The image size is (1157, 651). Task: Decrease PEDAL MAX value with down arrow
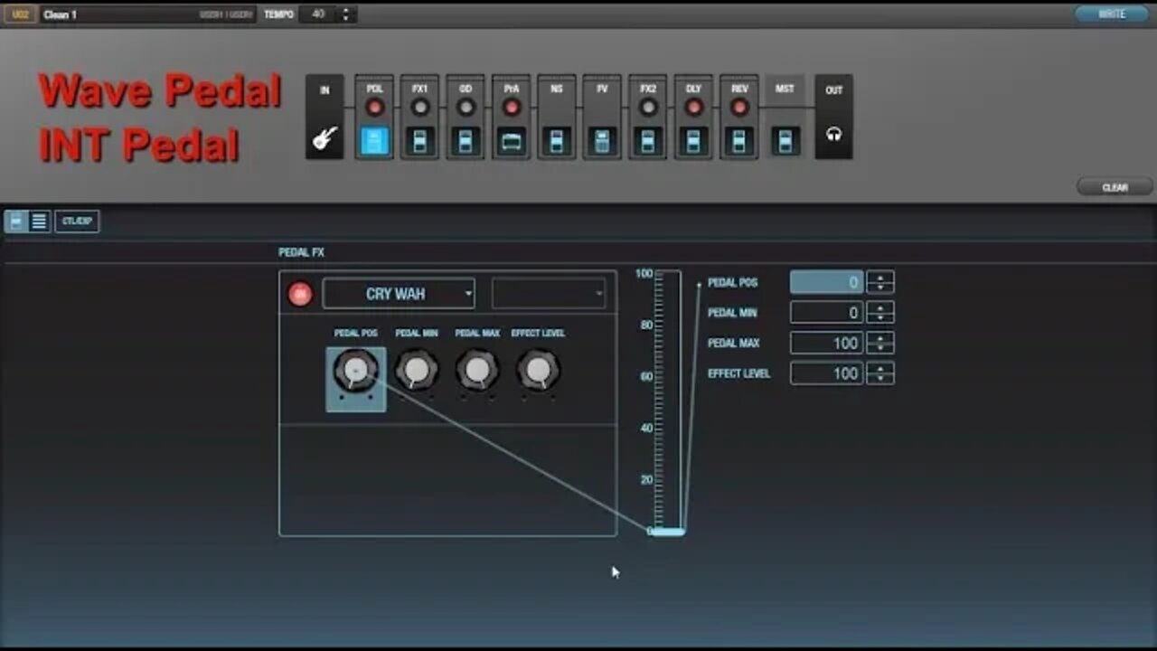880,348
